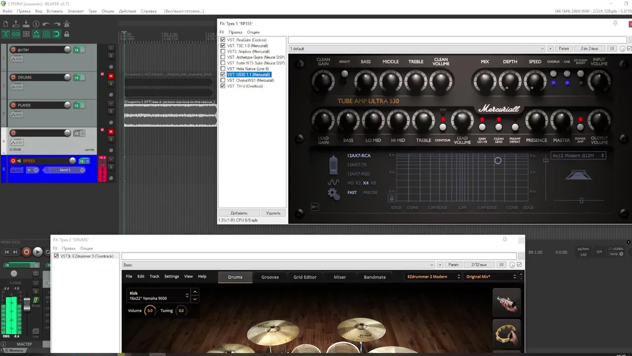Click the next kick arrow down button
632x356 pixels.
coord(195,299)
